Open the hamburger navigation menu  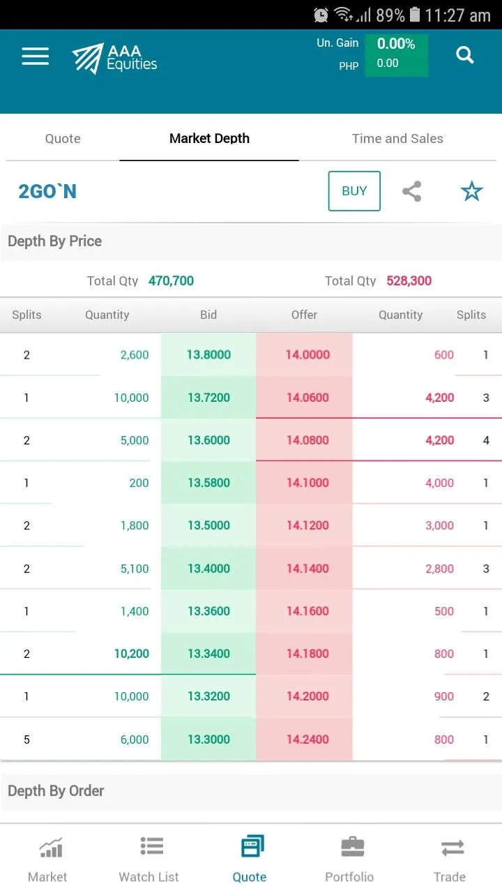pos(35,57)
